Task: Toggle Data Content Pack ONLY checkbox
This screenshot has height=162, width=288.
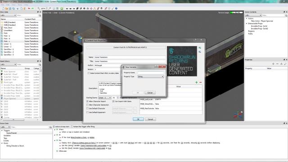Action: pos(89,73)
